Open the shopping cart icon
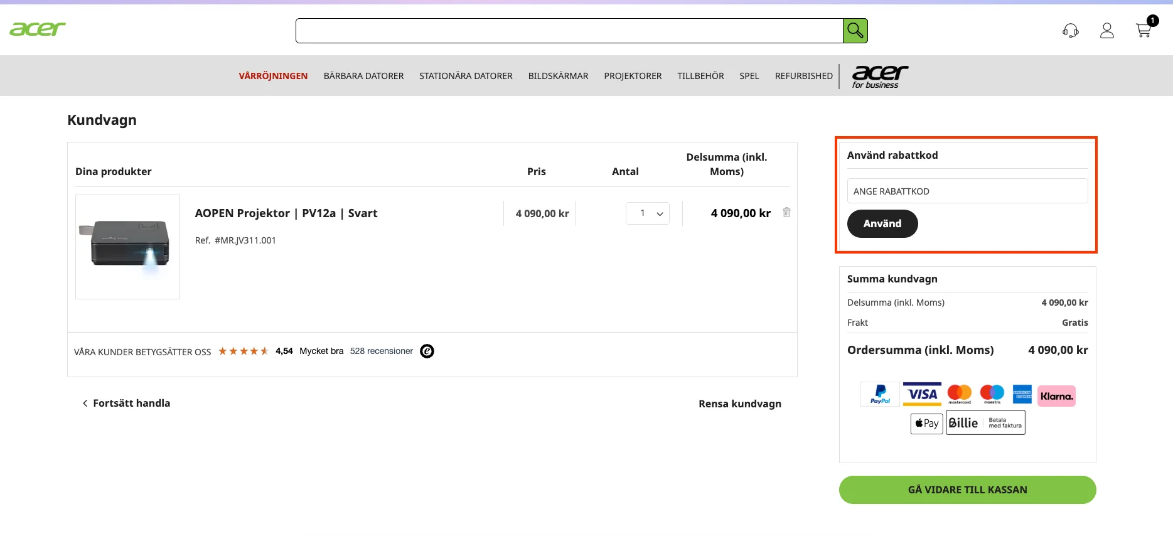The width and height of the screenshot is (1173, 536). pyautogui.click(x=1144, y=29)
